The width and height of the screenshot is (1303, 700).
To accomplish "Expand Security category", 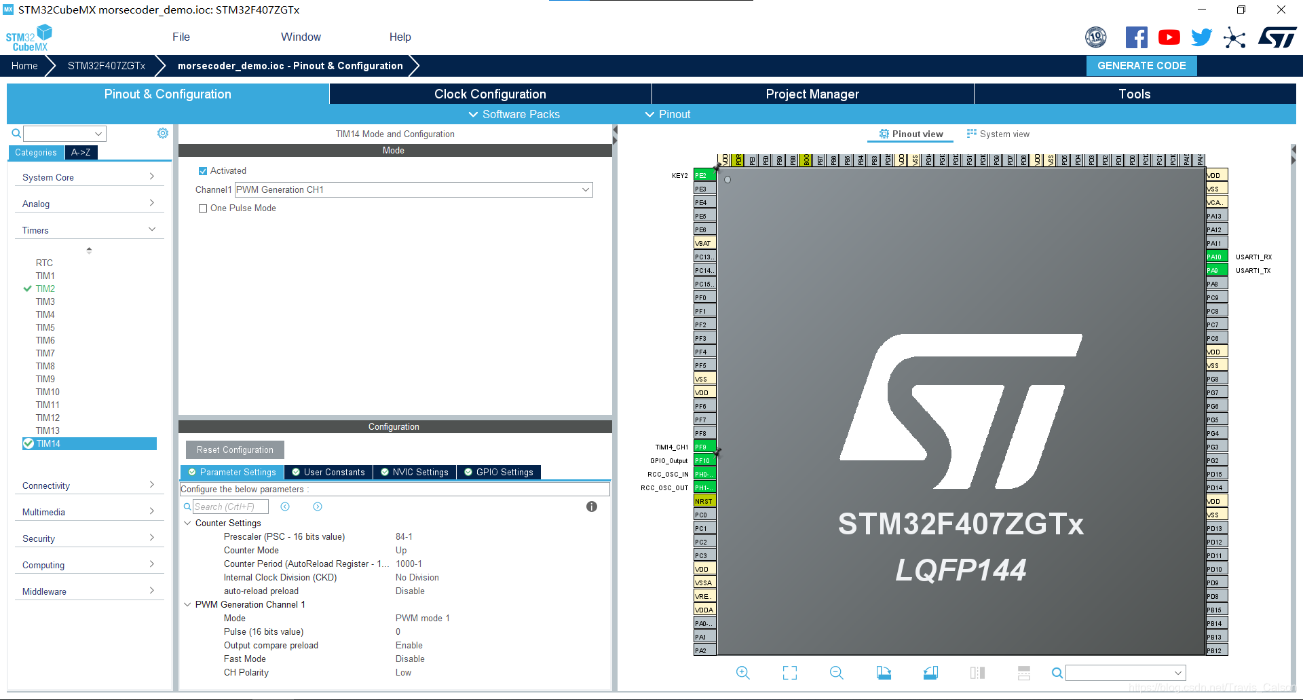I will [89, 538].
